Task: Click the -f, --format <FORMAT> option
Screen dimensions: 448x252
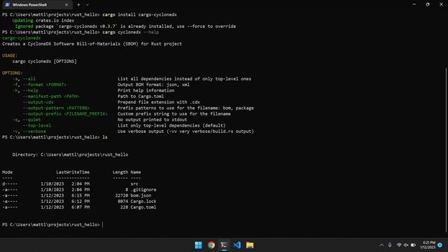Action: pyautogui.click(x=39, y=85)
